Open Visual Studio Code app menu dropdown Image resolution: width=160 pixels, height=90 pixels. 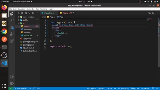pyautogui.click(x=22, y=1)
